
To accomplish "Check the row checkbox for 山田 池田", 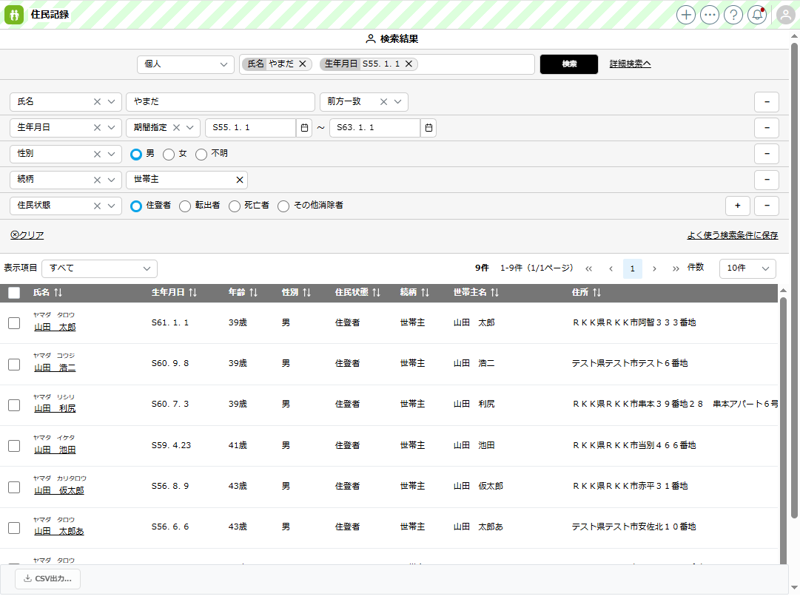I will point(14,446).
